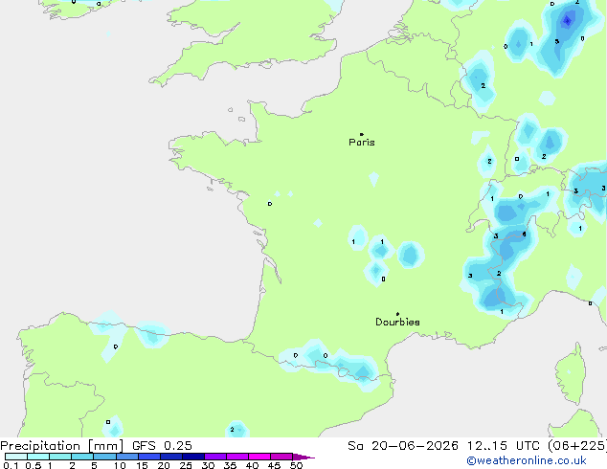Click the legend value '50'

(296, 465)
